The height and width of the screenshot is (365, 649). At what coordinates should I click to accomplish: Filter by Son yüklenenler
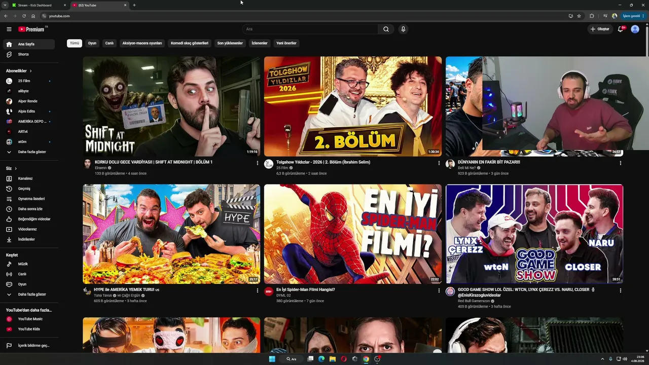click(230, 43)
